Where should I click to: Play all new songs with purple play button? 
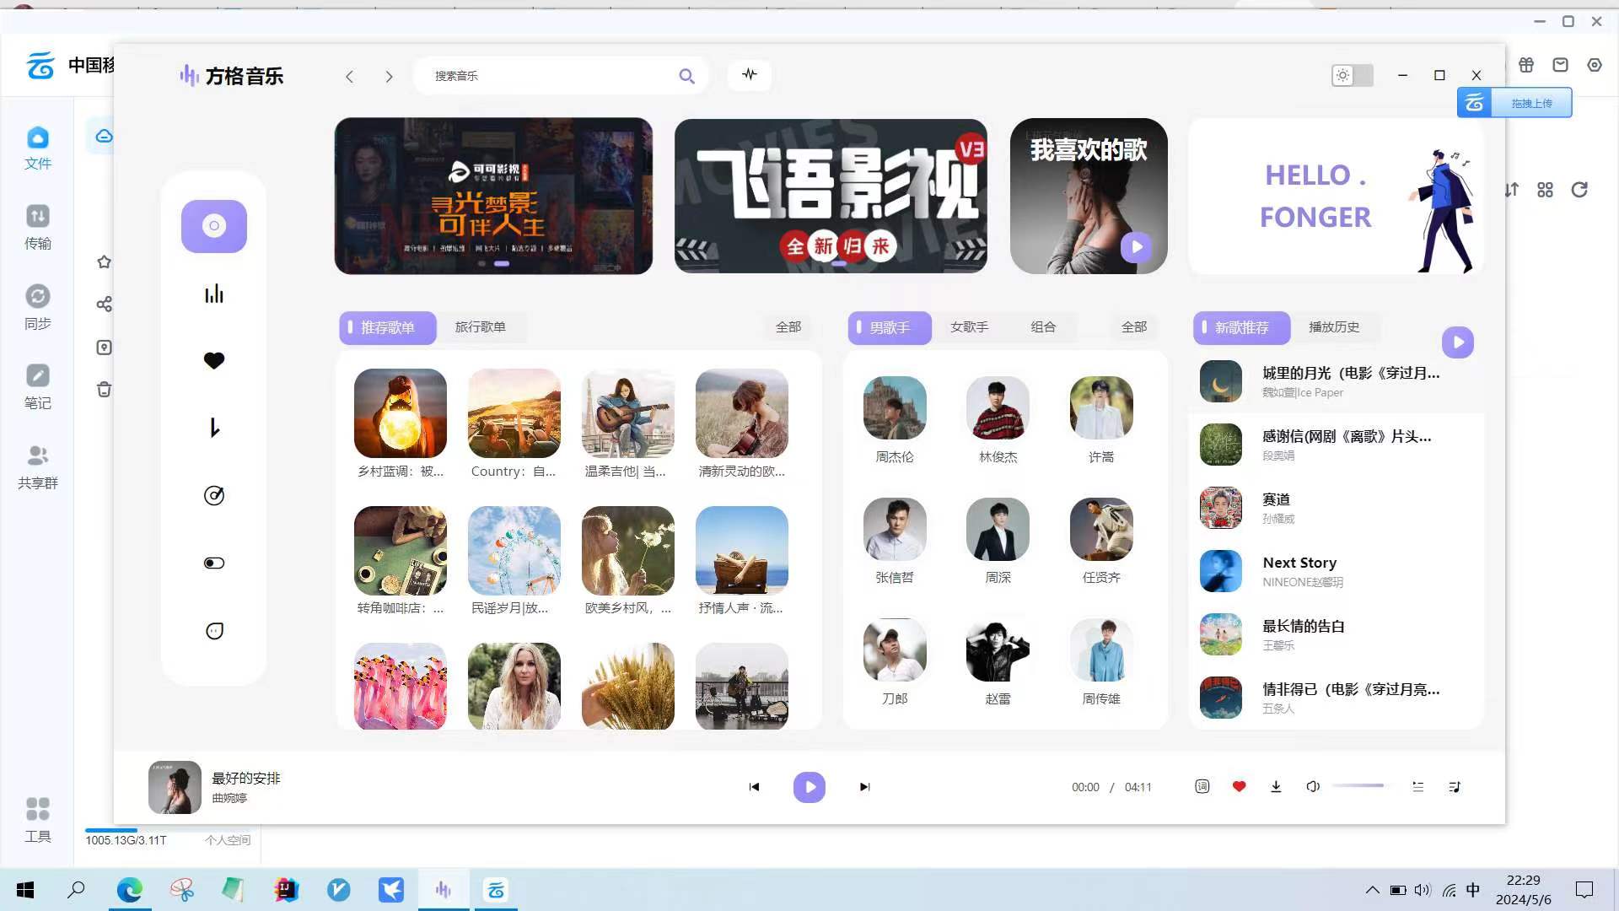(1458, 342)
